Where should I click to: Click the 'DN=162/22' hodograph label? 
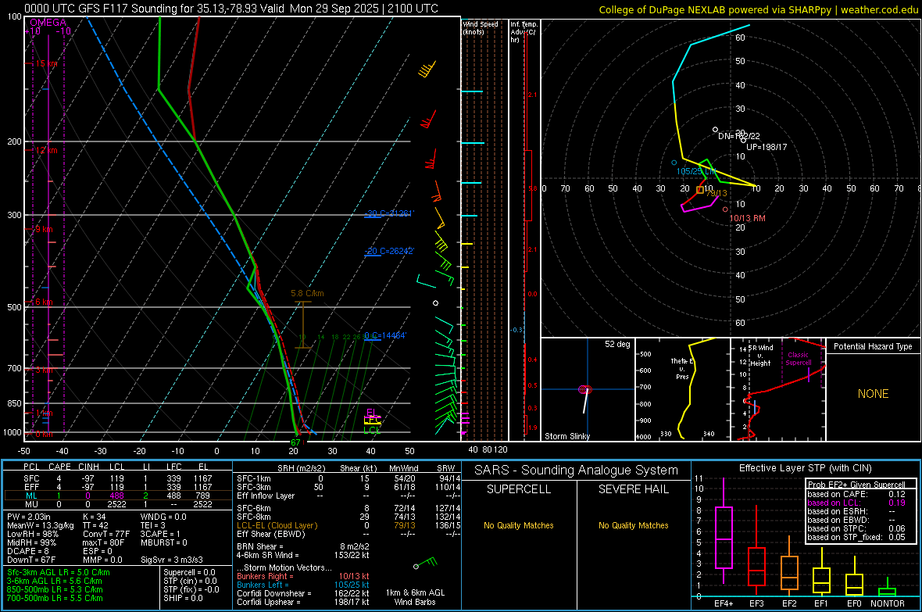tap(738, 136)
